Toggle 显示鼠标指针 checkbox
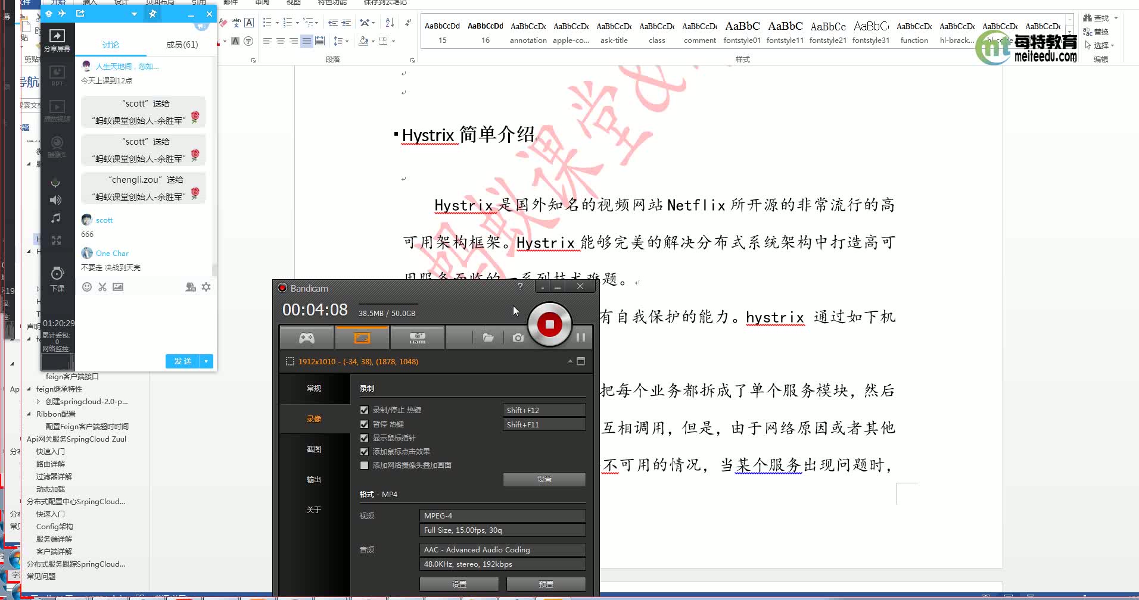Image resolution: width=1139 pixels, height=600 pixels. pos(364,438)
